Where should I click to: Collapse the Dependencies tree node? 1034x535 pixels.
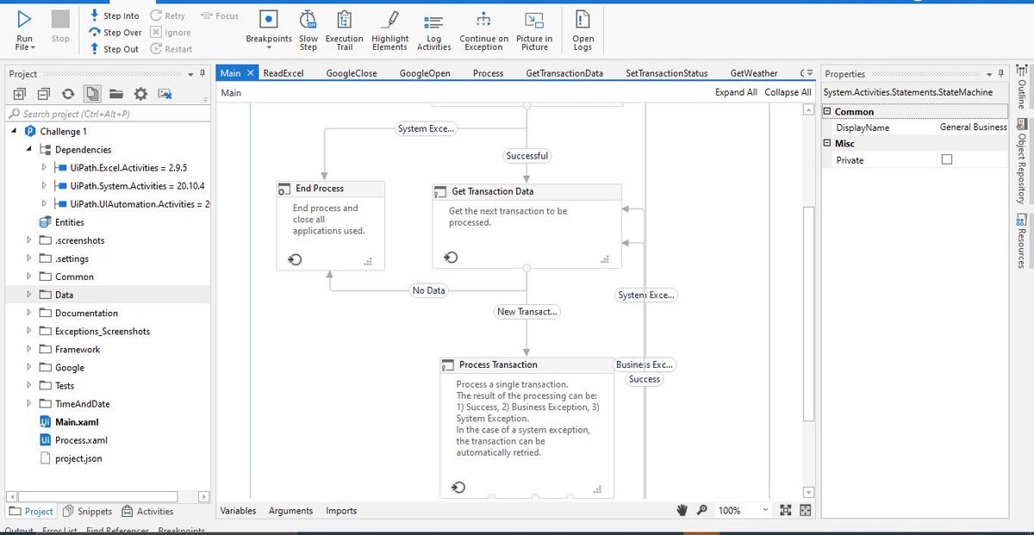(28, 149)
